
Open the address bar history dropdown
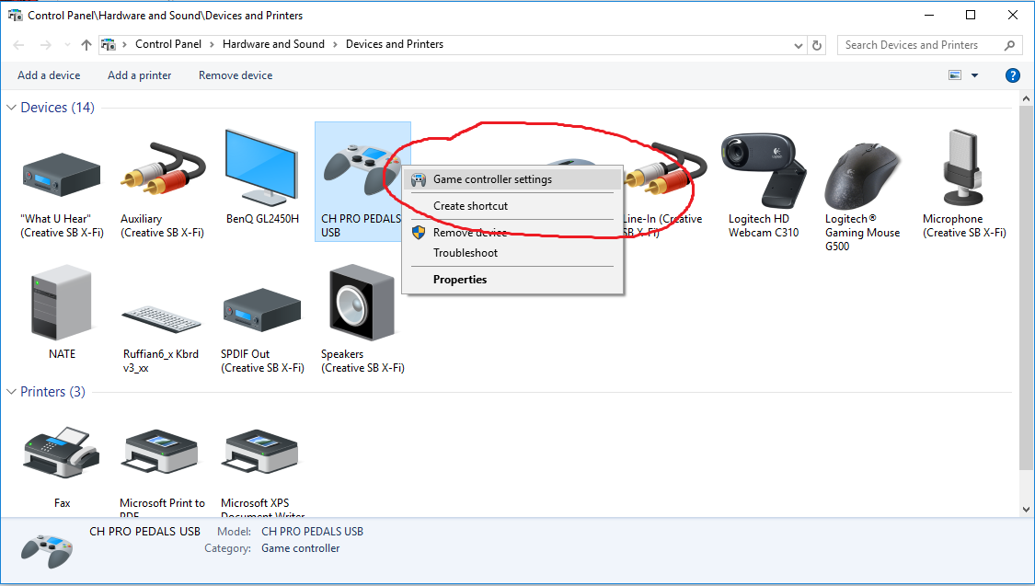798,45
